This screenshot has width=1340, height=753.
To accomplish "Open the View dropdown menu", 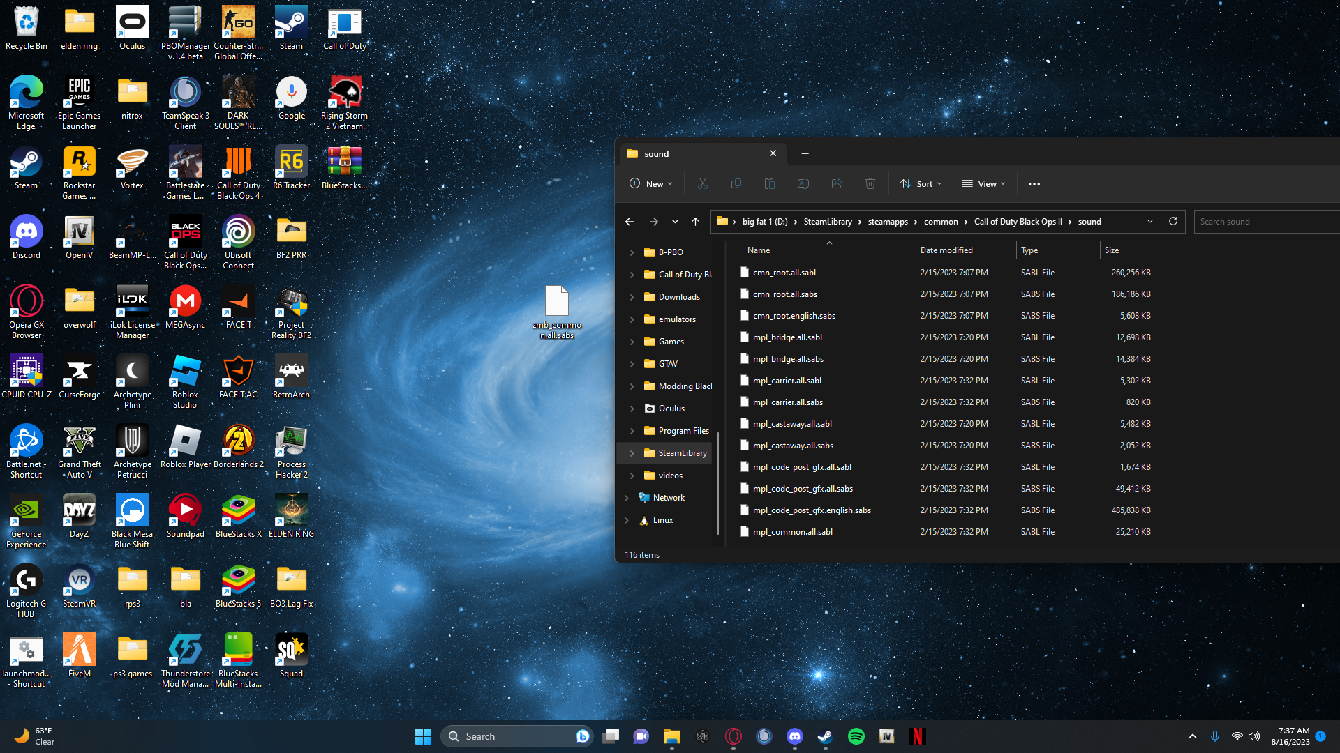I will (984, 184).
